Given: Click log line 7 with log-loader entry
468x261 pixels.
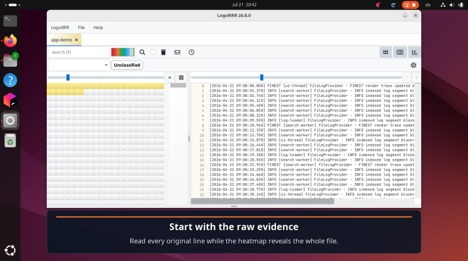Looking at the screenshot, I should pyautogui.click(x=311, y=120).
